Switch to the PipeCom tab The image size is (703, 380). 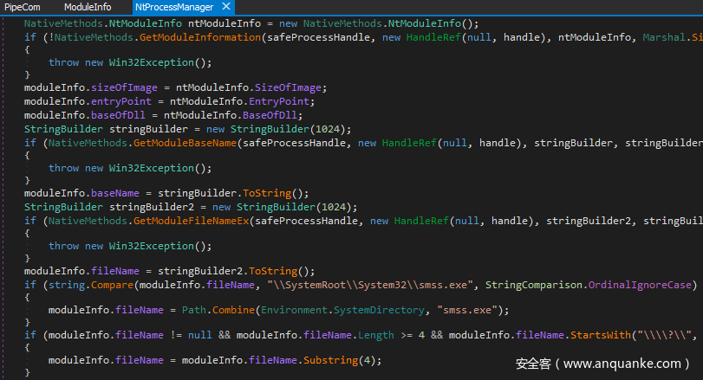click(22, 7)
